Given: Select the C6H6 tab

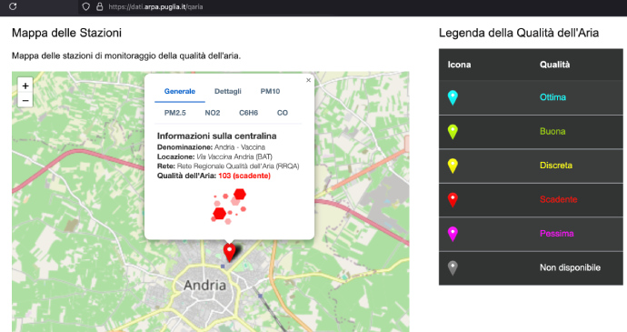Looking at the screenshot, I should point(248,113).
